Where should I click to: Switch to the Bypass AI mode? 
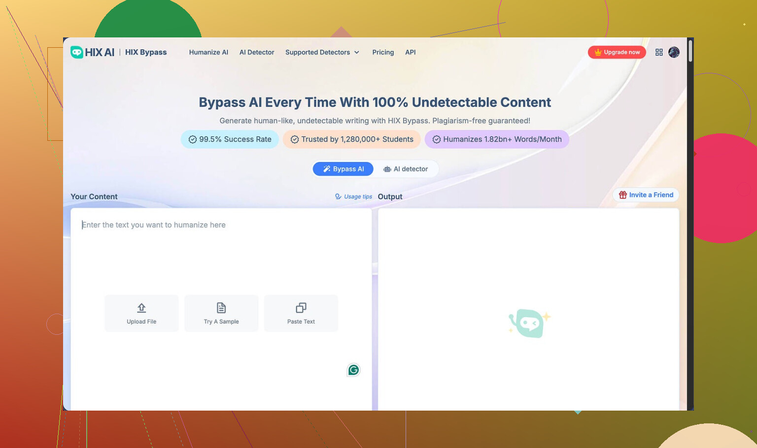click(x=344, y=169)
